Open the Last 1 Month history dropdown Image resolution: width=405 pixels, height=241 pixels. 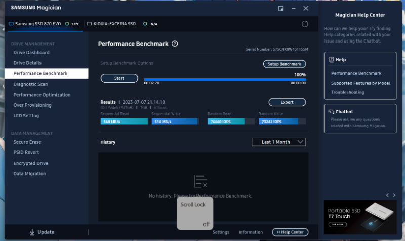[x=279, y=142]
